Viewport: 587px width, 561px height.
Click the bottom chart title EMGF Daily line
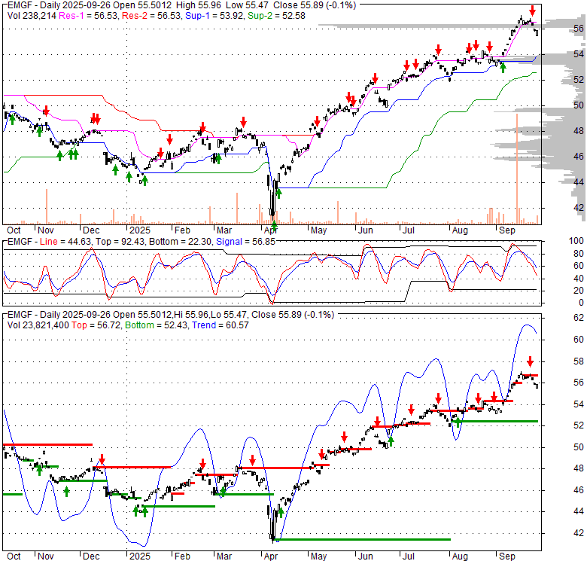[x=171, y=315]
